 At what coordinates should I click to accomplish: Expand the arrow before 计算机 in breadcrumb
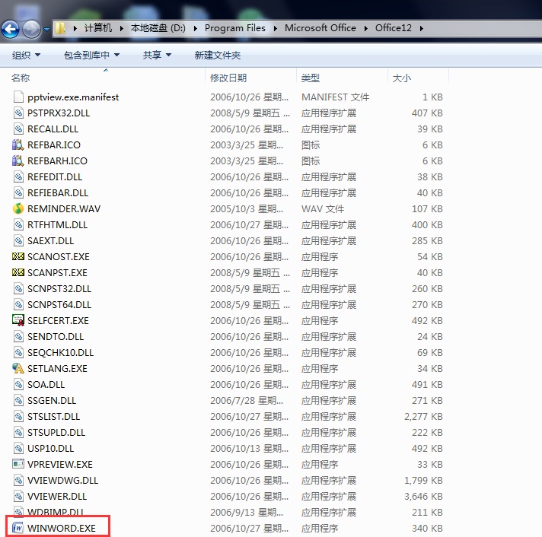click(x=75, y=28)
